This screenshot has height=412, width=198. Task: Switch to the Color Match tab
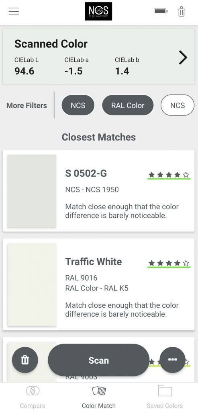click(x=99, y=397)
